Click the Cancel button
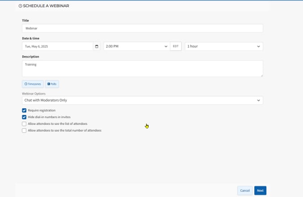The height and width of the screenshot is (197, 303). pos(245,190)
